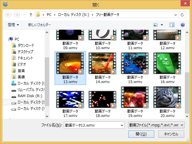Click 新しいフォルダー button
Viewport: 192px width, 144px height.
(x=39, y=25)
